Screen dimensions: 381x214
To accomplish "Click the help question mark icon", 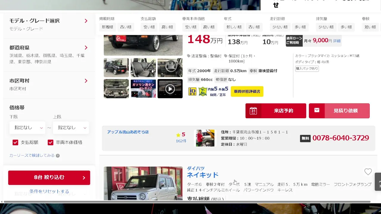I will pyautogui.click(x=58, y=155).
